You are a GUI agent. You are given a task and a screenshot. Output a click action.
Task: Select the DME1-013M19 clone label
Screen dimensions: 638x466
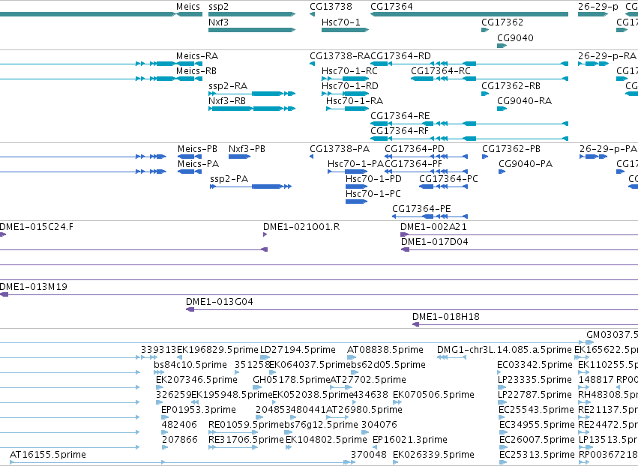tap(34, 287)
